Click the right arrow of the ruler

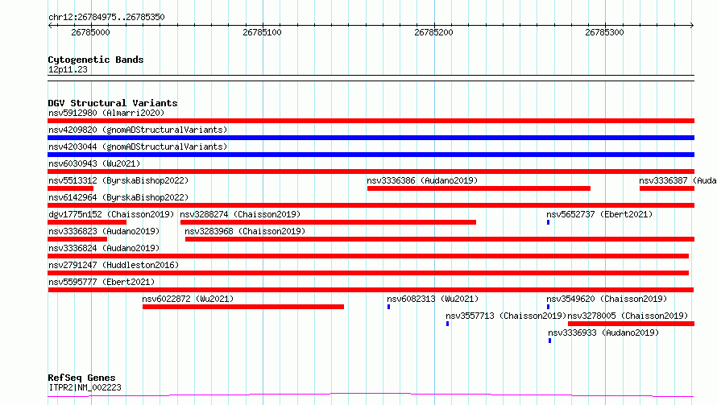(692, 25)
